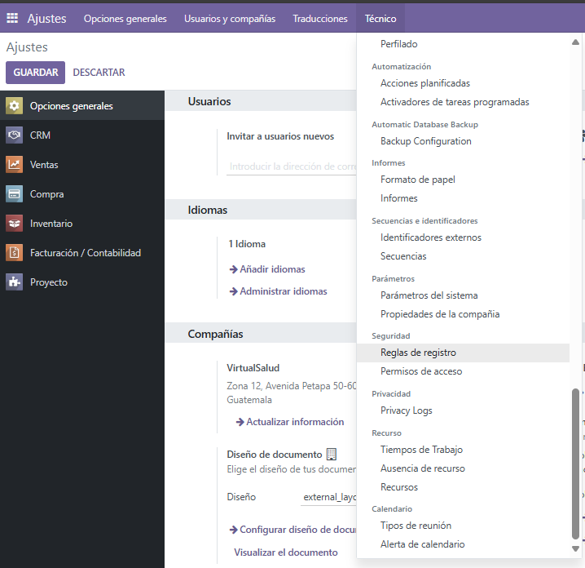Click the GUARDAR button
Screen dimensions: 585x568
click(x=36, y=73)
